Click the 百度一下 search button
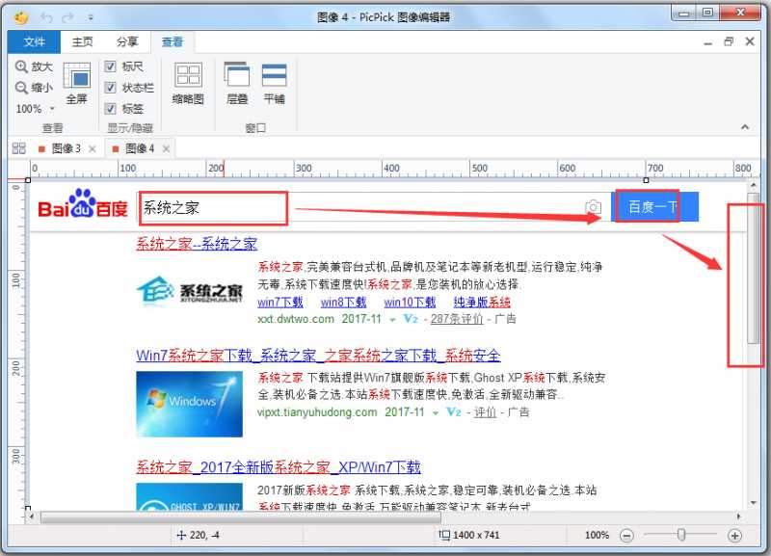The image size is (771, 556). (x=654, y=207)
